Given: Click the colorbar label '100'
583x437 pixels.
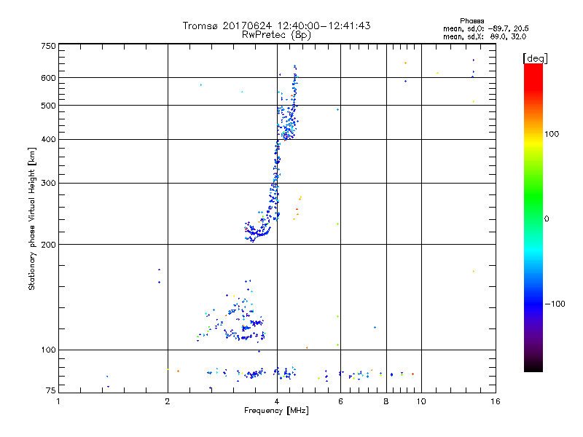Looking at the screenshot, I should pos(552,134).
